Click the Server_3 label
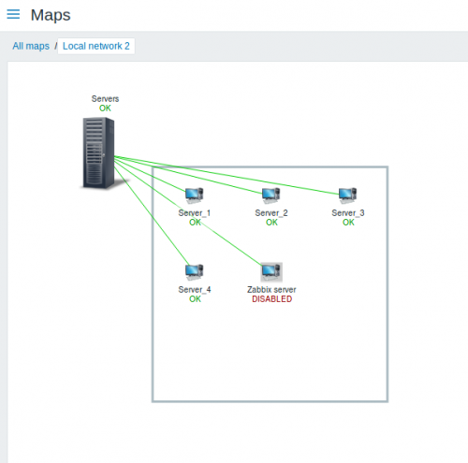The width and height of the screenshot is (468, 463). (348, 213)
